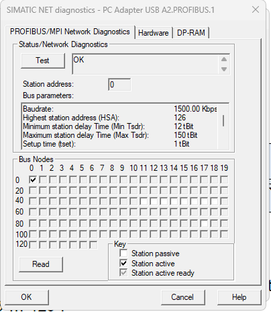Click the Station active key checkbox
This screenshot has height=312, width=271.
(123, 263)
